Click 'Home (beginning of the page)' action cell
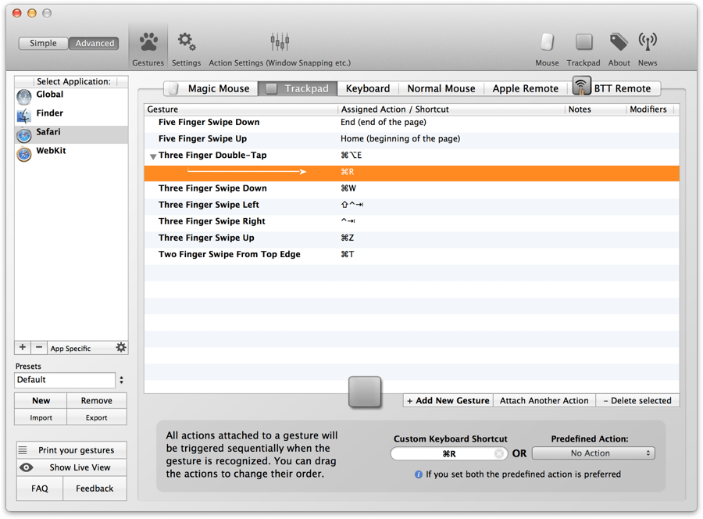 tap(400, 138)
